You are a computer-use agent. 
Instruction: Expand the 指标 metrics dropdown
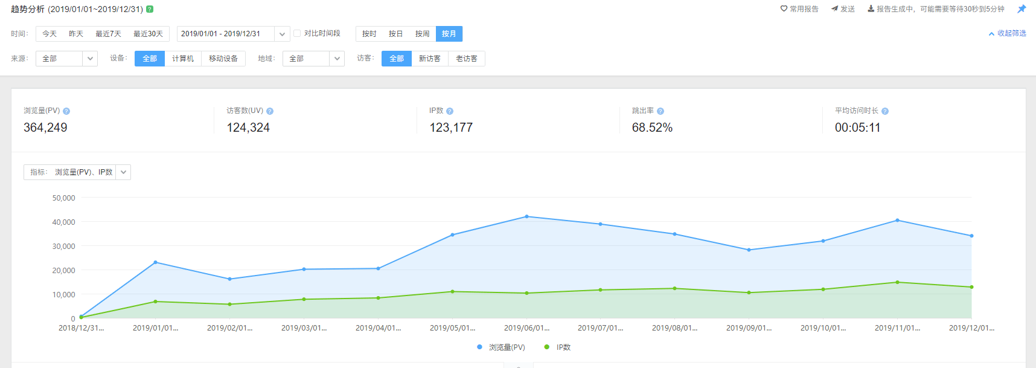pyautogui.click(x=123, y=172)
